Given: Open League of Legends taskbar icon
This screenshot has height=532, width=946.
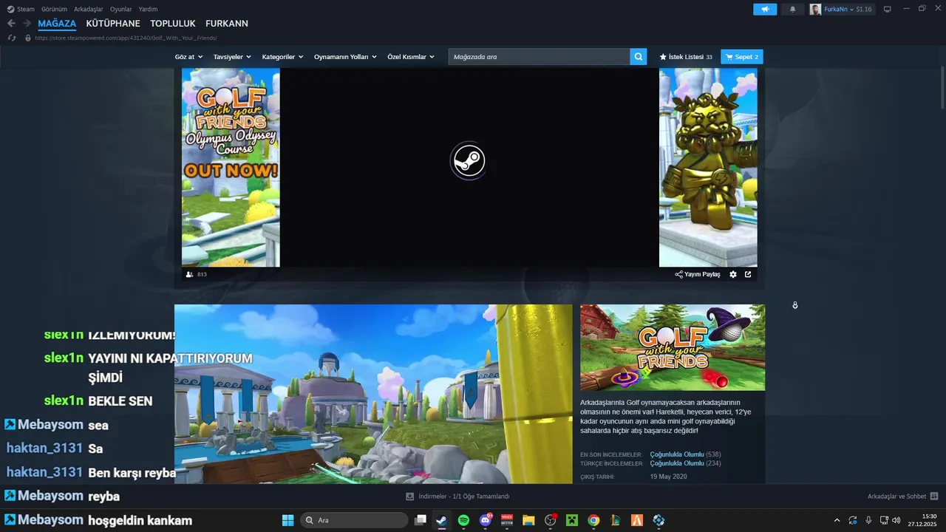Looking at the screenshot, I should click(615, 520).
